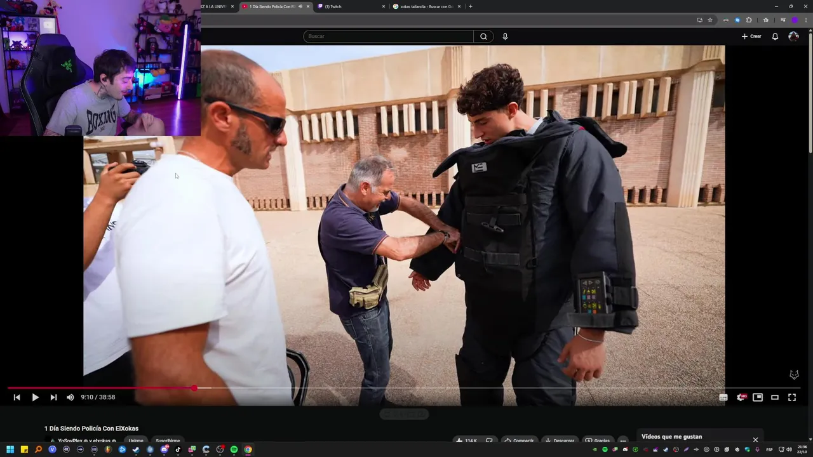Like the video with 114 K
Screen dimensions: 813x457
(x=467, y=440)
